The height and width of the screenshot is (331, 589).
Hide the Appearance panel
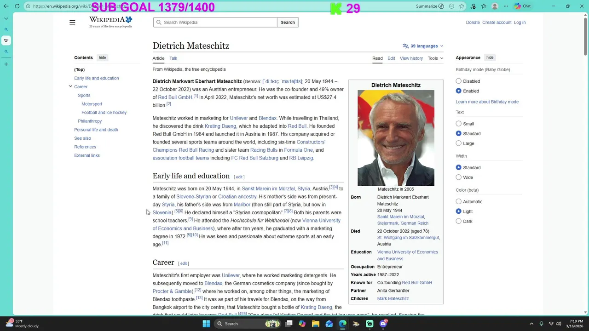490,57
